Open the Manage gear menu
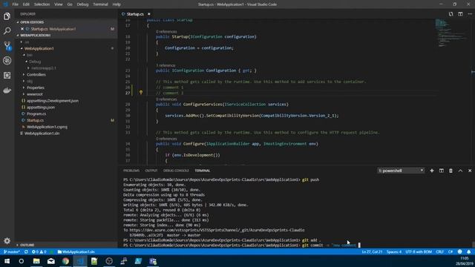475x267 pixels. (7, 240)
